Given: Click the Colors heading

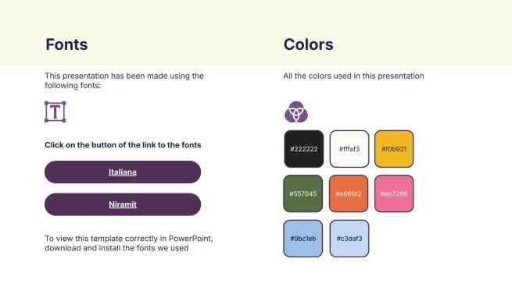Looking at the screenshot, I should coord(308,44).
